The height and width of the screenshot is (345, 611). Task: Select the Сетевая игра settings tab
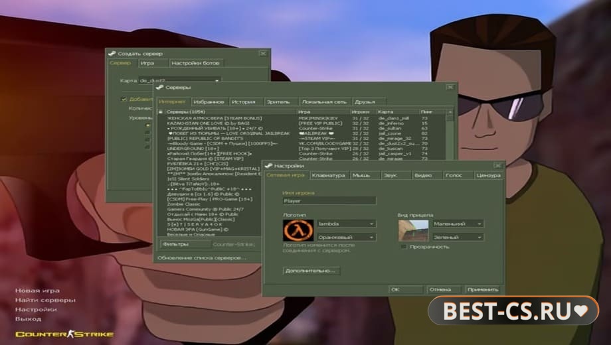[x=286, y=175]
